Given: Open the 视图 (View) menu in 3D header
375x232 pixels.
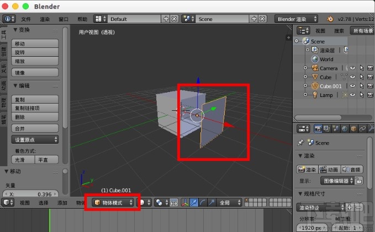Looking at the screenshot, I should (25, 203).
